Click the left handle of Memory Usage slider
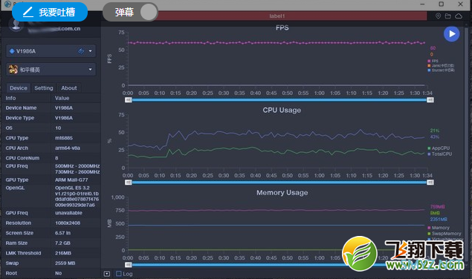 pos(129,265)
